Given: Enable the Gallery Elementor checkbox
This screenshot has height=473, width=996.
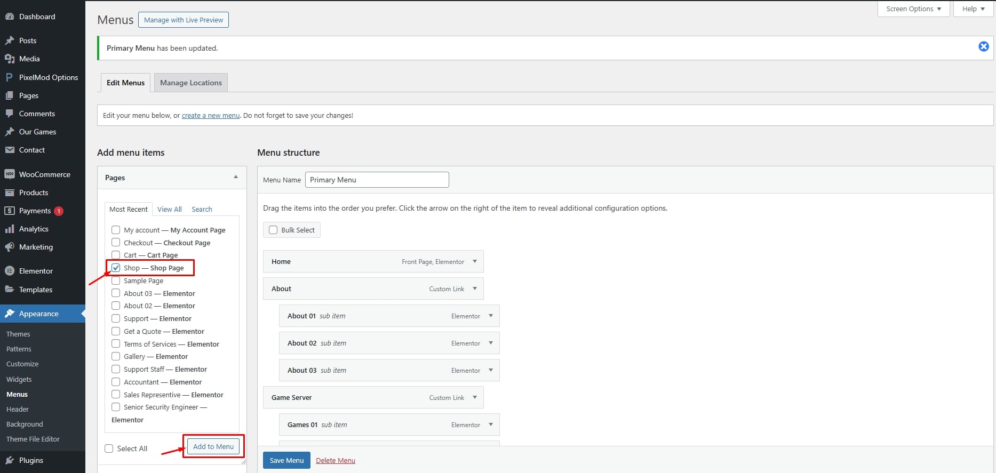Looking at the screenshot, I should coord(116,356).
